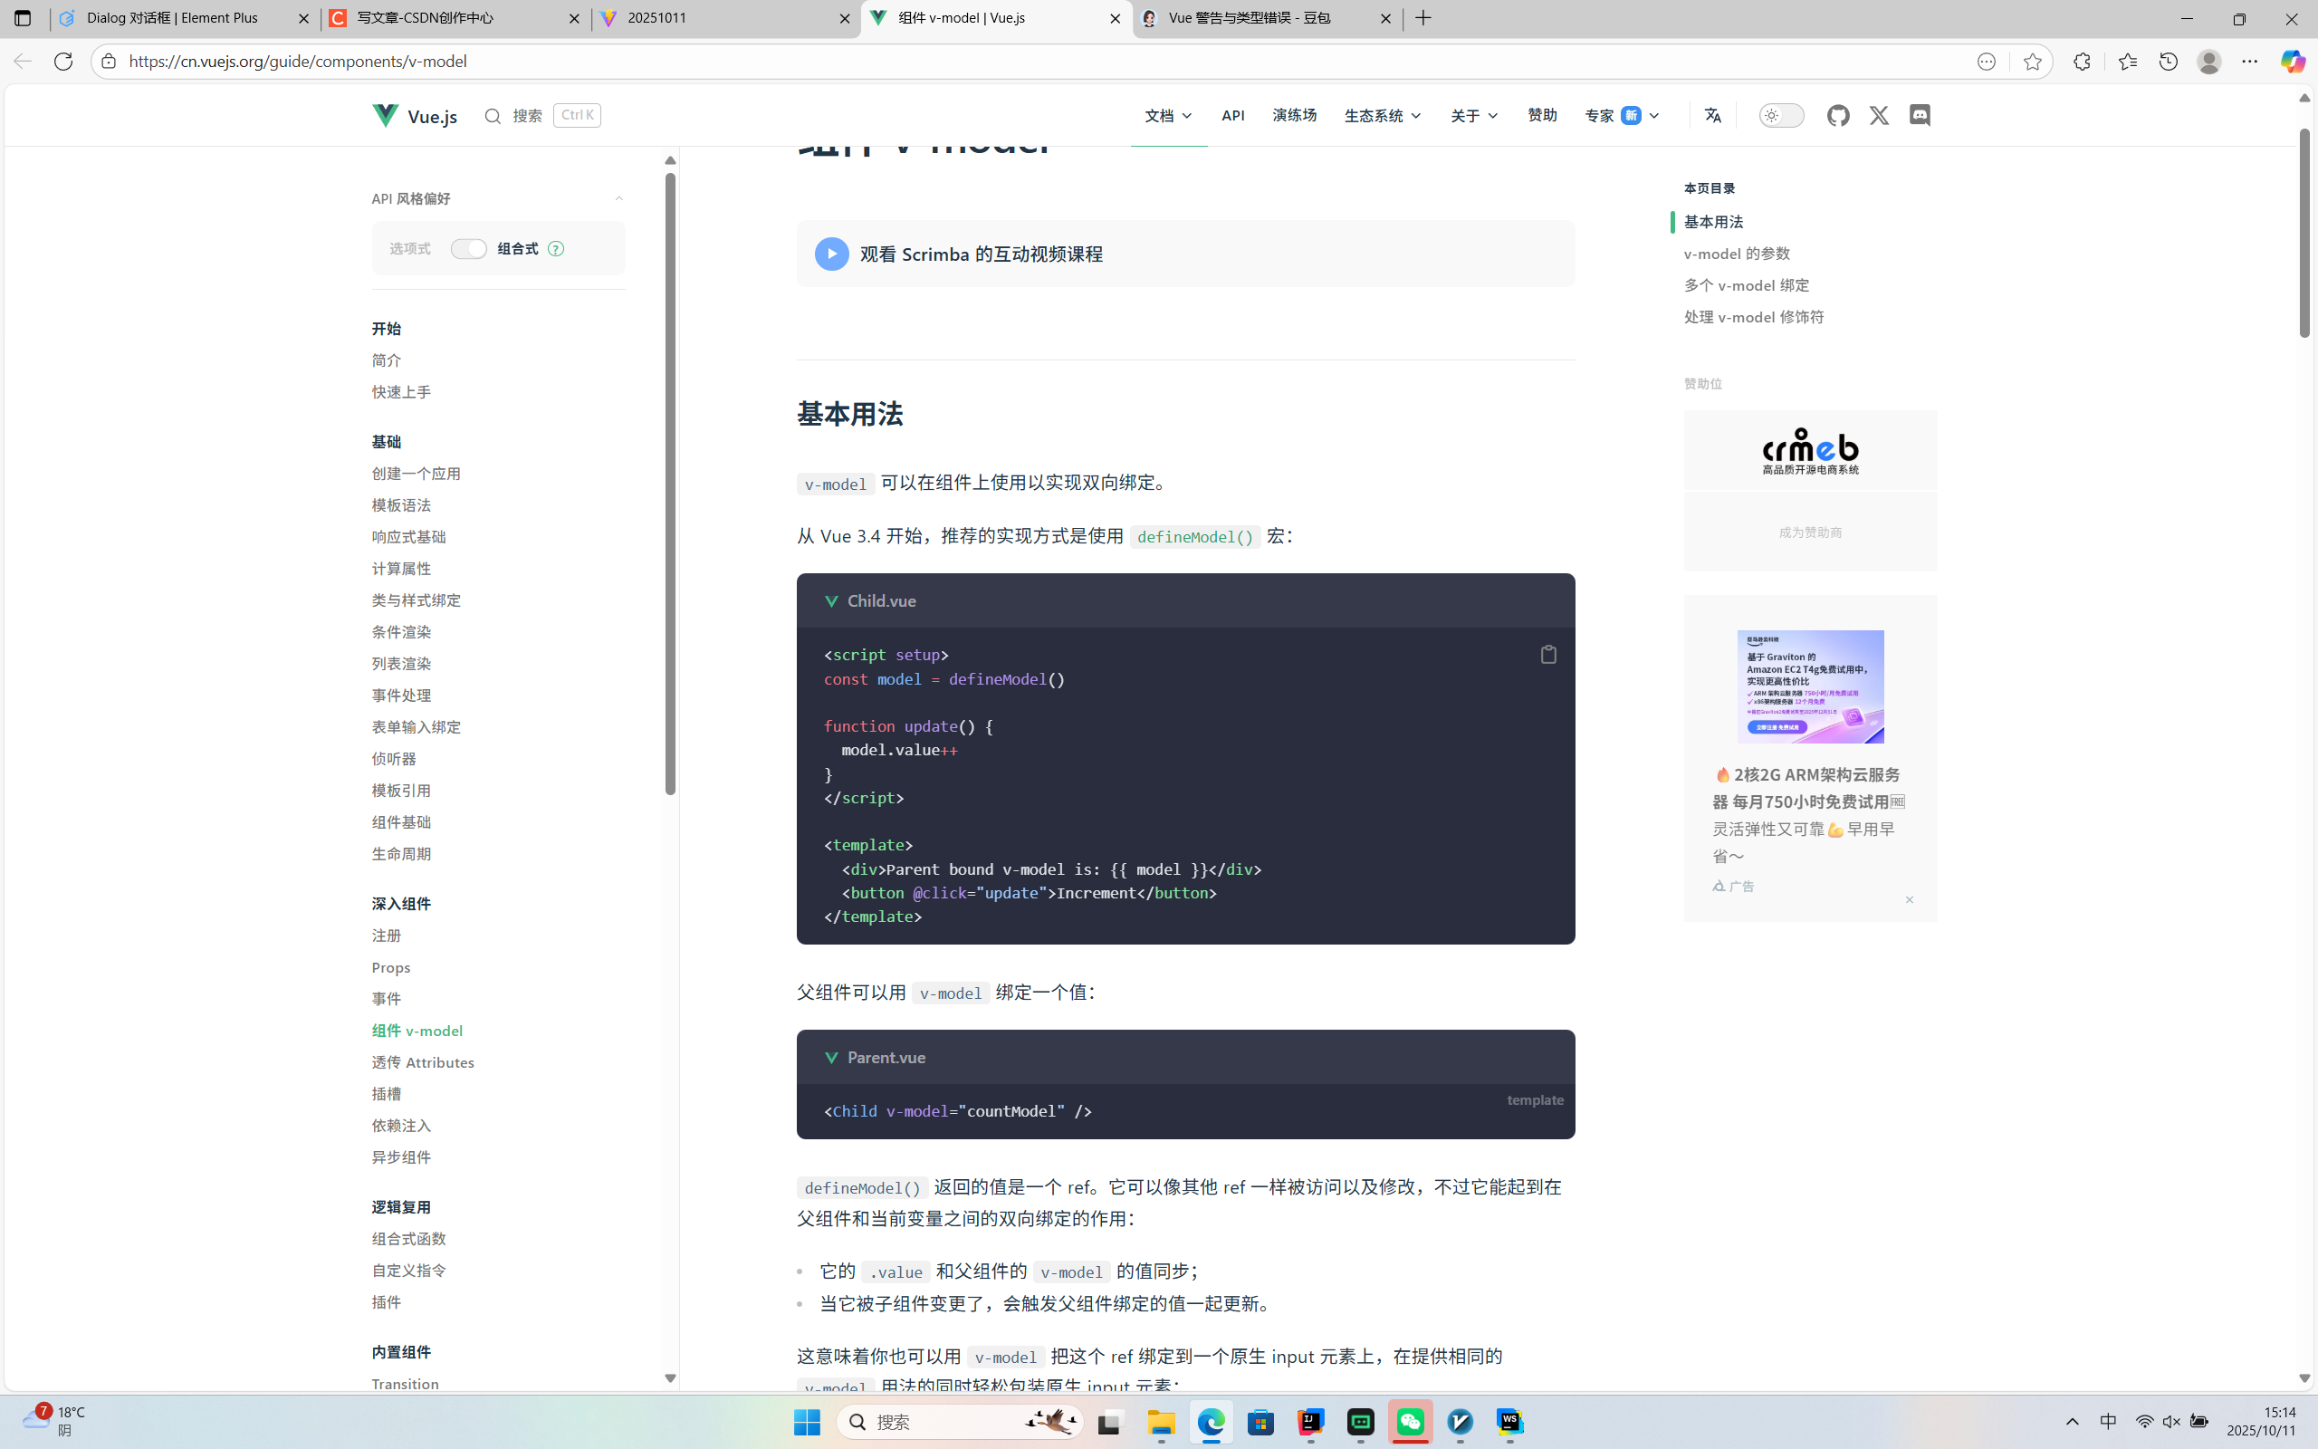This screenshot has width=2318, height=1449.
Task: Toggle API style from 组合式 to 选项式
Action: tap(468, 247)
